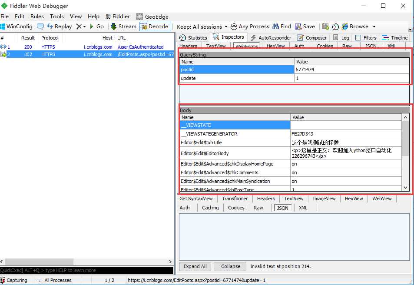Open the View menu

pos(76,17)
